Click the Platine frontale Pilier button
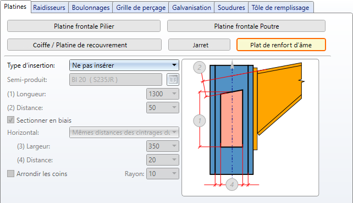Image resolution: width=353 pixels, height=203 pixels. (x=84, y=26)
